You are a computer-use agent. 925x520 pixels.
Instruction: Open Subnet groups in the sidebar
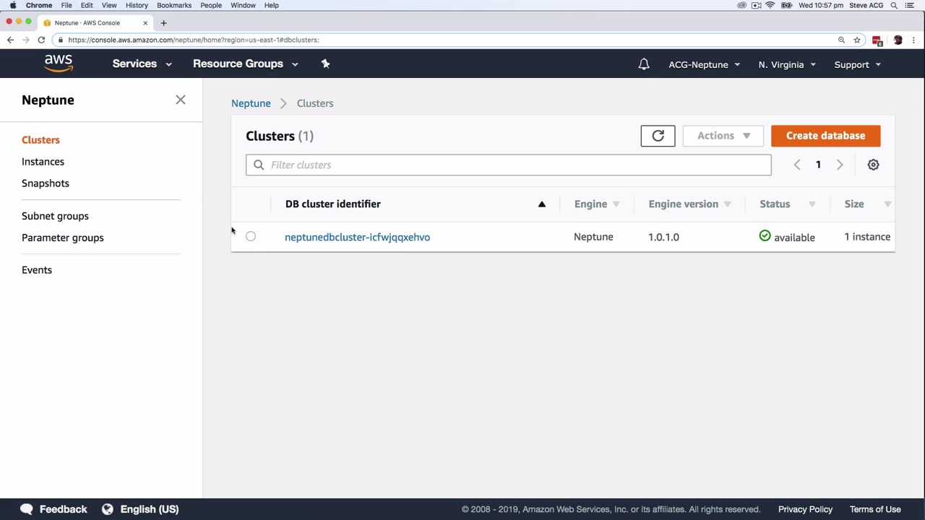[x=55, y=216]
